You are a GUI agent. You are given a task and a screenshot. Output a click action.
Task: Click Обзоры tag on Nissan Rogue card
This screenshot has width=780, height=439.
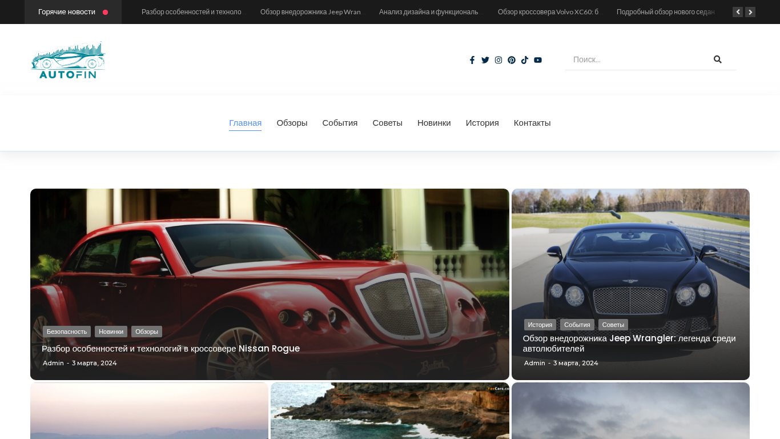[147, 332]
